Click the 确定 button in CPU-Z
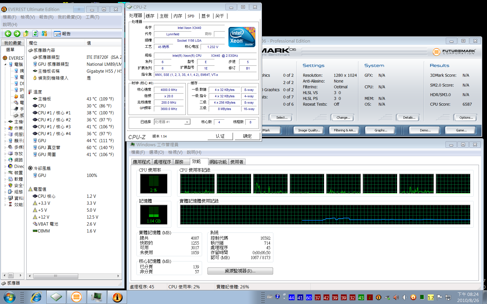Image resolution: width=487 pixels, height=304 pixels. (x=247, y=136)
